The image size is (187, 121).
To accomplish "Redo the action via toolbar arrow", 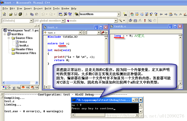I will (x=51, y=14).
